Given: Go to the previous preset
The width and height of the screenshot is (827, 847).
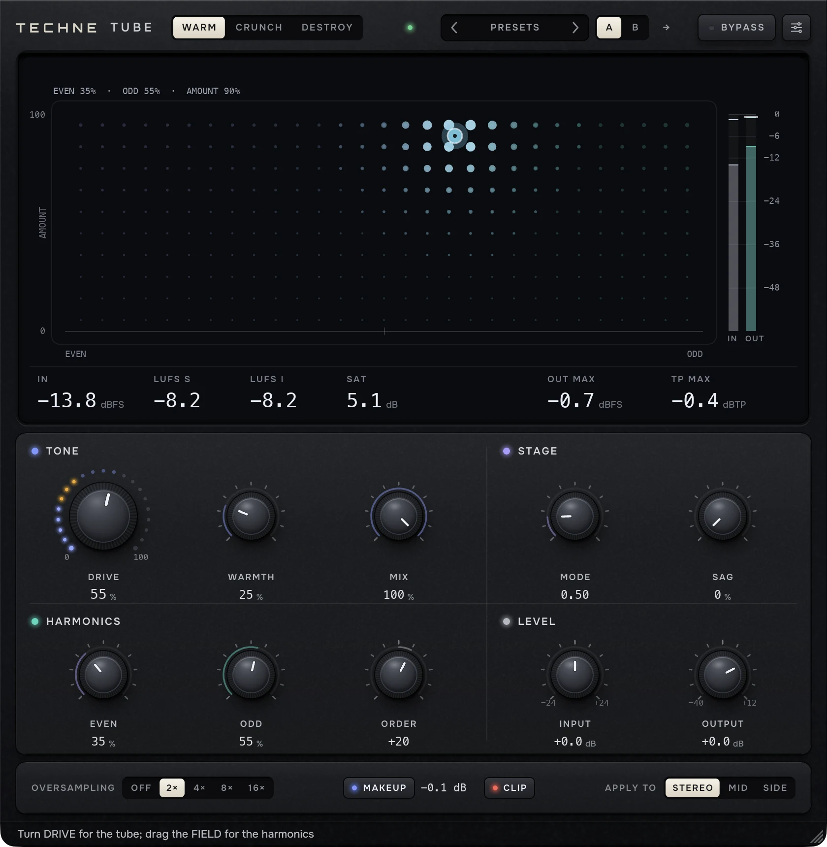Looking at the screenshot, I should (454, 28).
